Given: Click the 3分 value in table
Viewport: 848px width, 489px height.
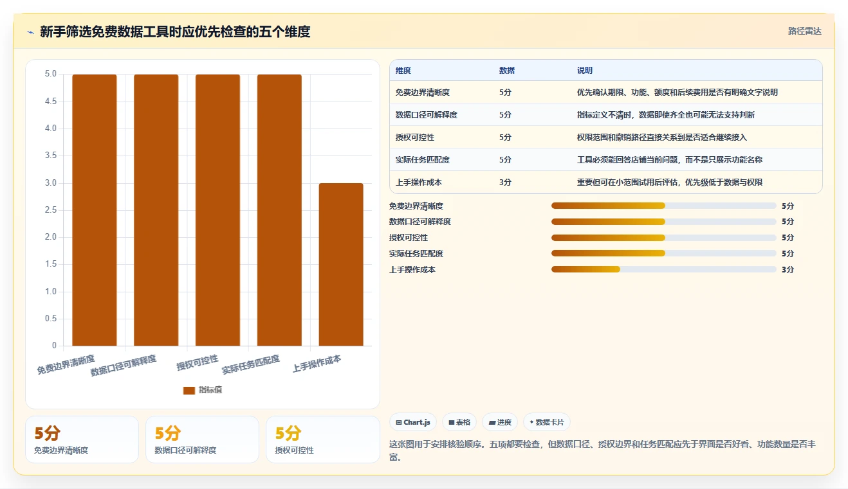Looking at the screenshot, I should pyautogui.click(x=506, y=182).
